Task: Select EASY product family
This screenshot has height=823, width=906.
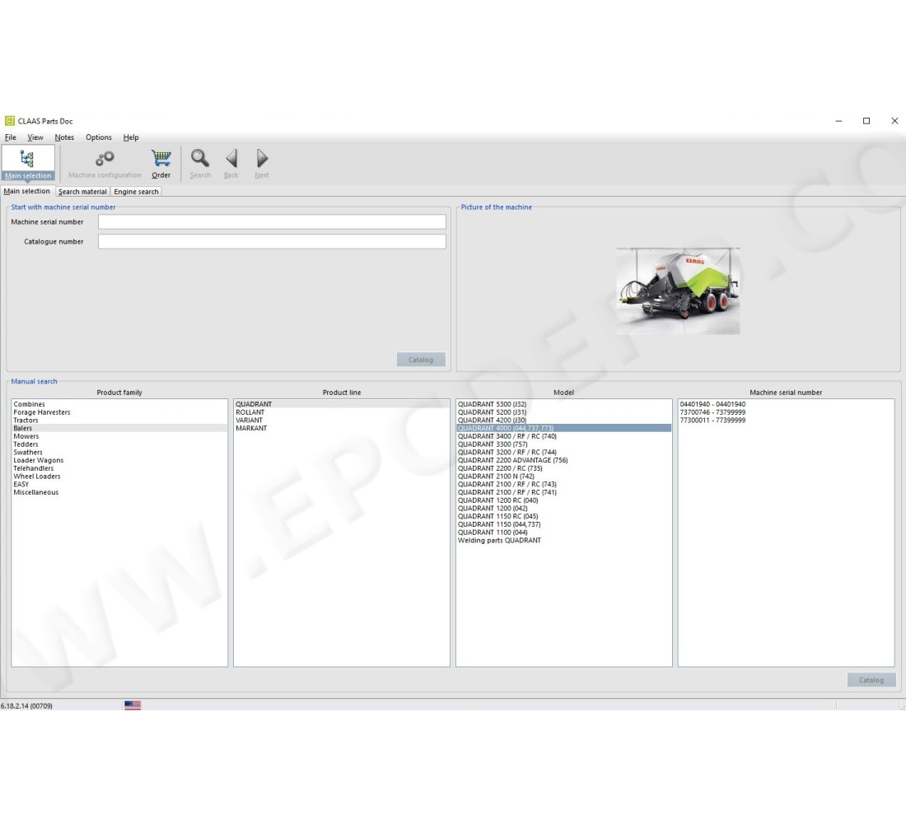Action: [119, 485]
